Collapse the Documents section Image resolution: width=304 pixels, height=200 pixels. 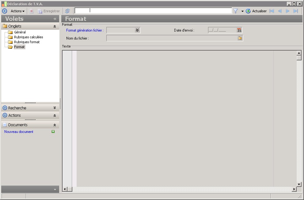[x=55, y=125]
